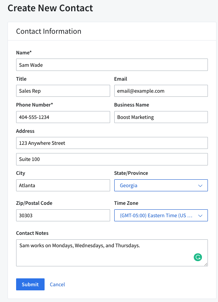Open the State/Province dropdown showing Georgia

(161, 185)
